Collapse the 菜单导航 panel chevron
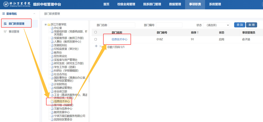Viewport: 263px width, 122px height. click(x=34, y=14)
